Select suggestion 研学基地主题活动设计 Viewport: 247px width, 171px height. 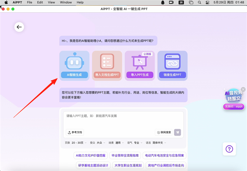(93, 165)
